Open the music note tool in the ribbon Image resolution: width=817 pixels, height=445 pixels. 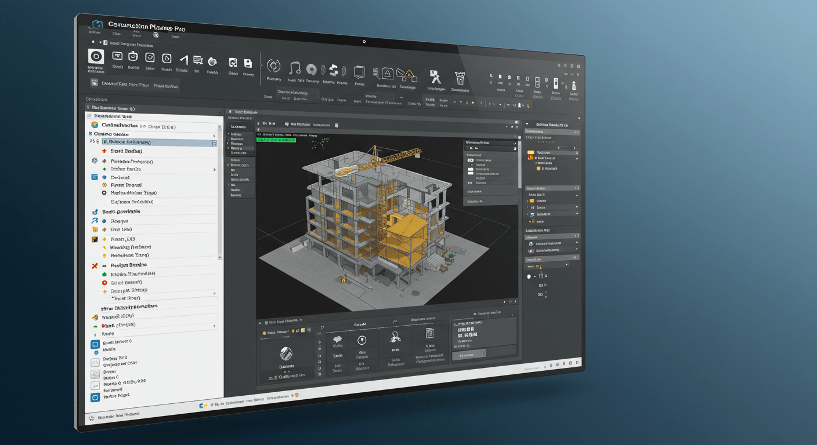point(295,68)
